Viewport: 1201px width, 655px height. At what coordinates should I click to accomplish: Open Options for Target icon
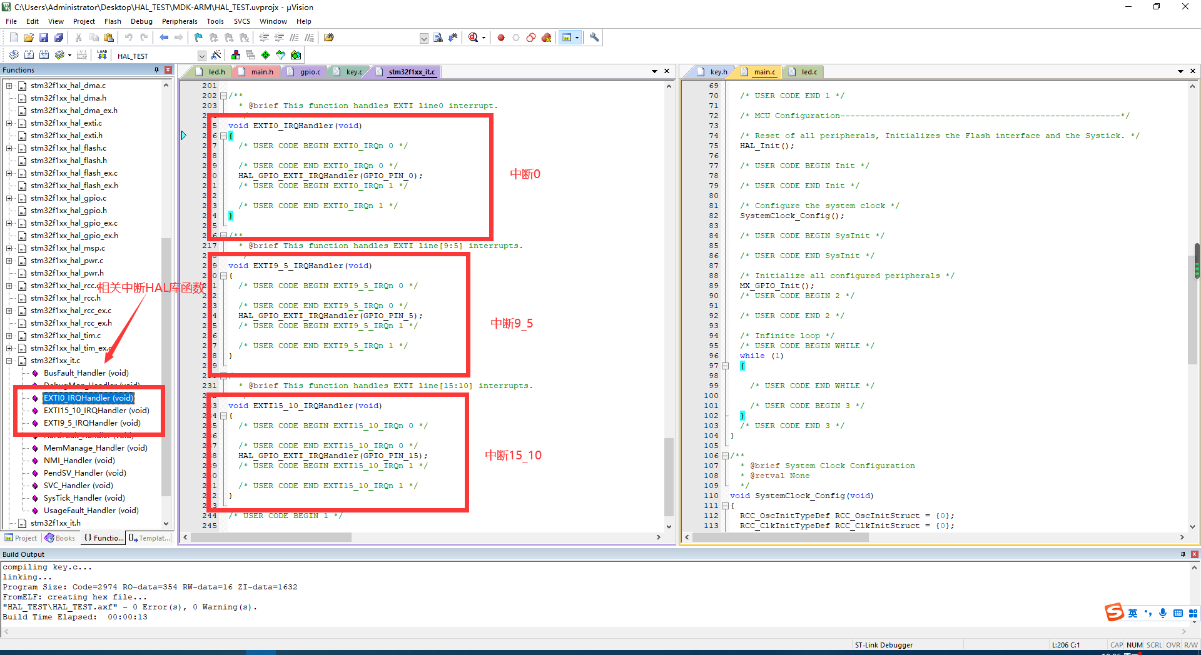[216, 55]
